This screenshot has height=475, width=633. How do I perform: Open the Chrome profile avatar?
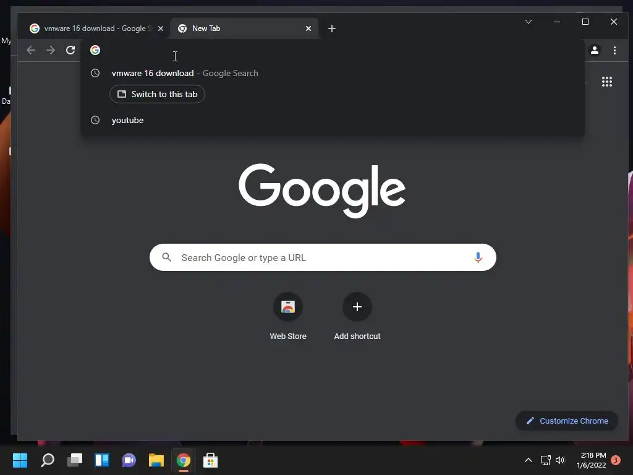pyautogui.click(x=595, y=50)
